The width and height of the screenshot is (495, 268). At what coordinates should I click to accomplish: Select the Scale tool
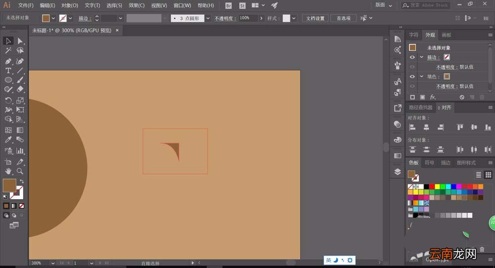[x=20, y=101]
